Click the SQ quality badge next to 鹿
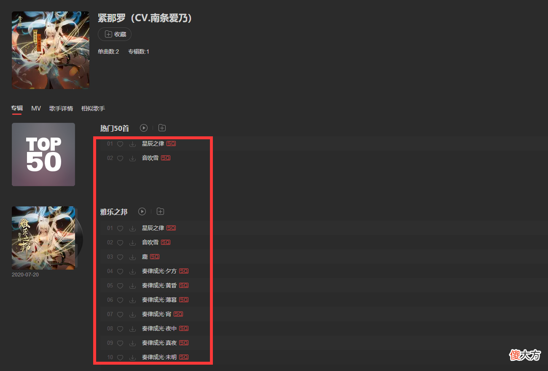Viewport: 548px width, 371px height. pyautogui.click(x=154, y=256)
